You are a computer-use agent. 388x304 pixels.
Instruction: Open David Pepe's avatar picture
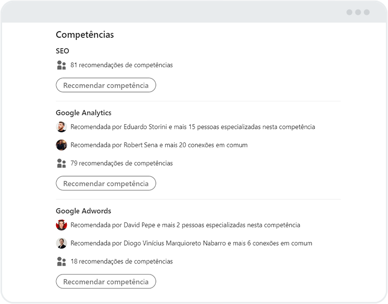(x=62, y=225)
